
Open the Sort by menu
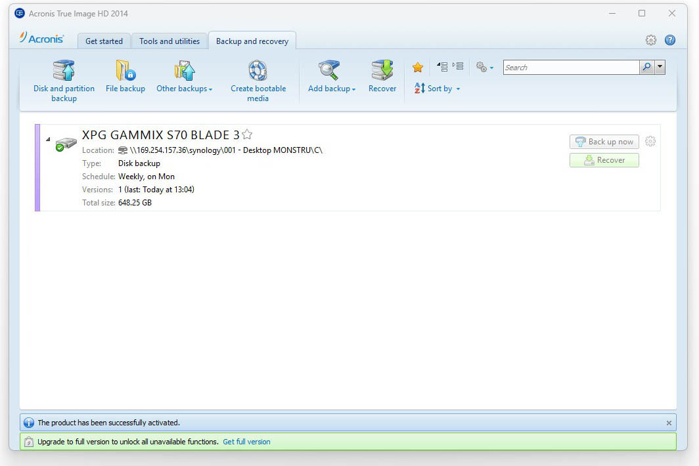438,88
